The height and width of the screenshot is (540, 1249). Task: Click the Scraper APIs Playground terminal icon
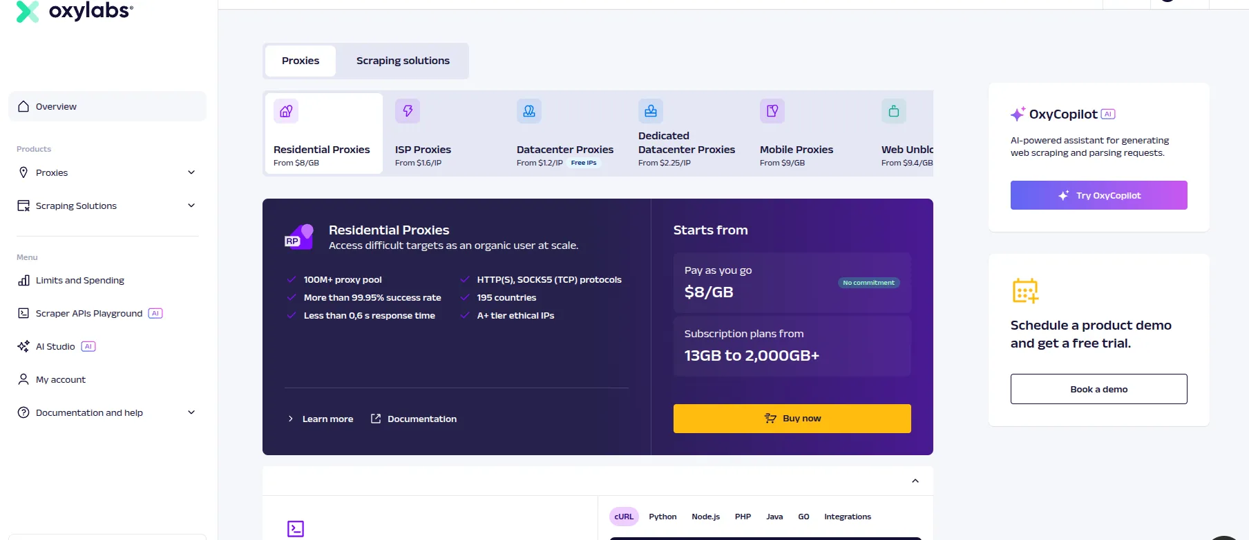coord(23,313)
